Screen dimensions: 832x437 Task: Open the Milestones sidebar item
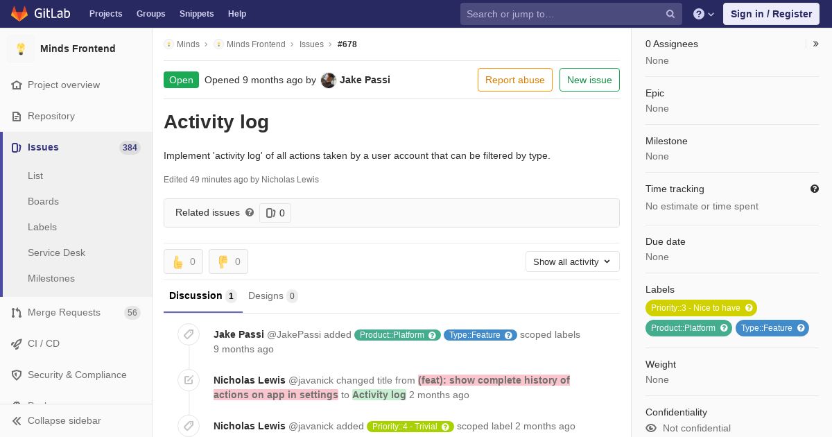coord(51,279)
